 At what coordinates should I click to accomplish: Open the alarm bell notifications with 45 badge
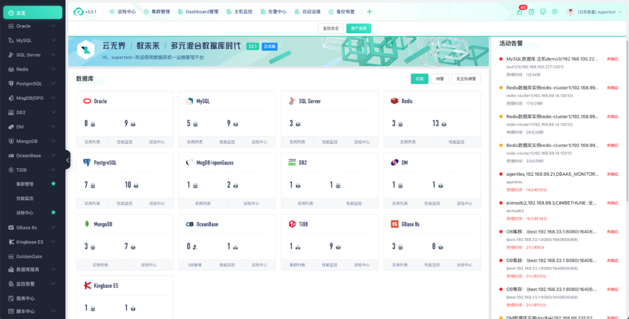coord(520,12)
